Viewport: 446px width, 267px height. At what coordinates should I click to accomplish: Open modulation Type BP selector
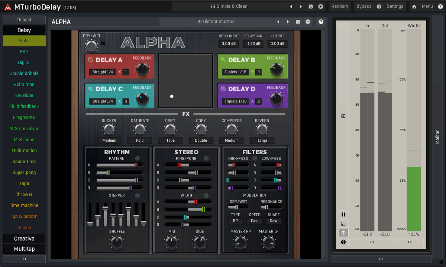[235, 221]
